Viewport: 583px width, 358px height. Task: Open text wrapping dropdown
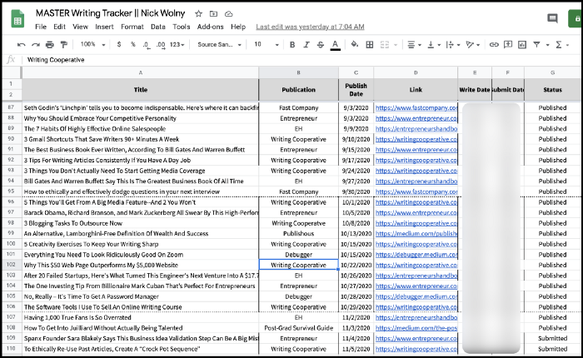pyautogui.click(x=453, y=45)
